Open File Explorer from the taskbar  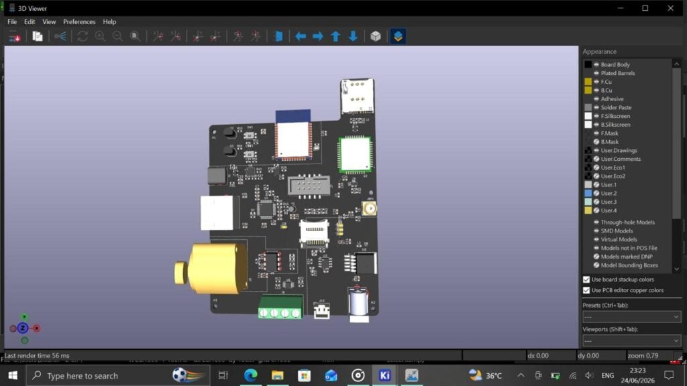(x=277, y=375)
